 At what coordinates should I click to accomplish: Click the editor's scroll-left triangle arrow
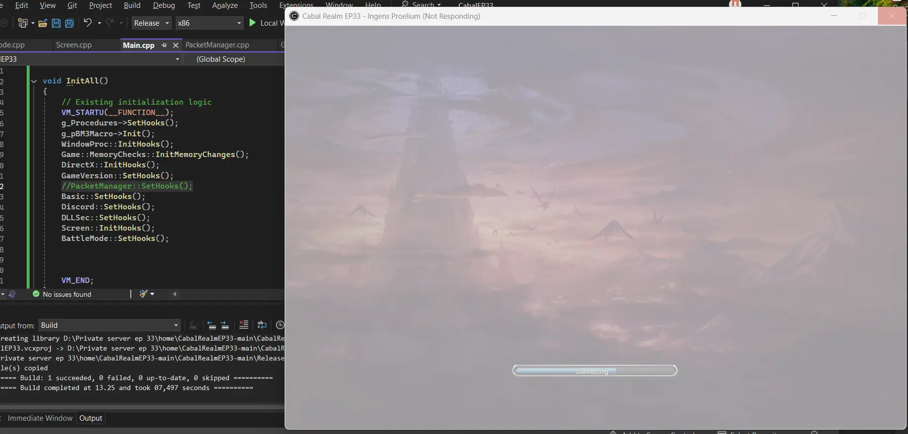[175, 294]
